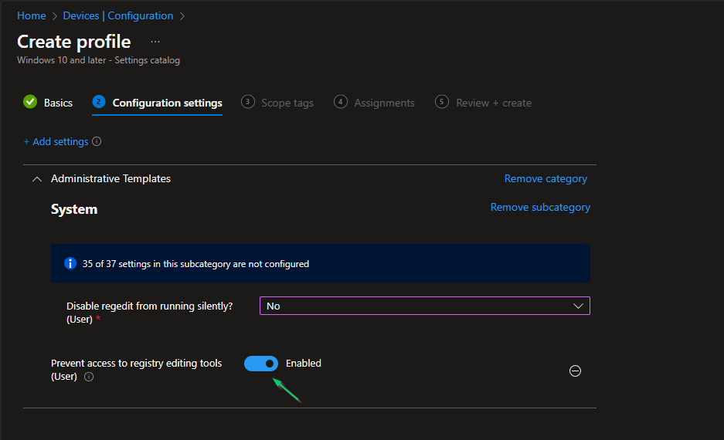
Task: Go to Home breadcrumb
Action: pos(31,15)
